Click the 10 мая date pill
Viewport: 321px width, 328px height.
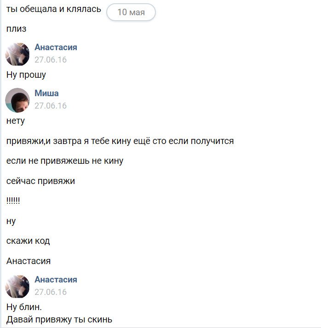pos(131,12)
